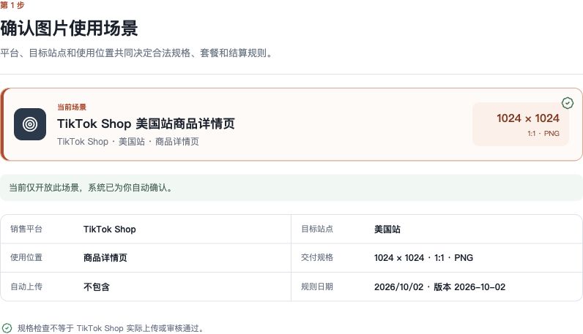
Task: Click the '目标站点' label cell
Action: 317,229
